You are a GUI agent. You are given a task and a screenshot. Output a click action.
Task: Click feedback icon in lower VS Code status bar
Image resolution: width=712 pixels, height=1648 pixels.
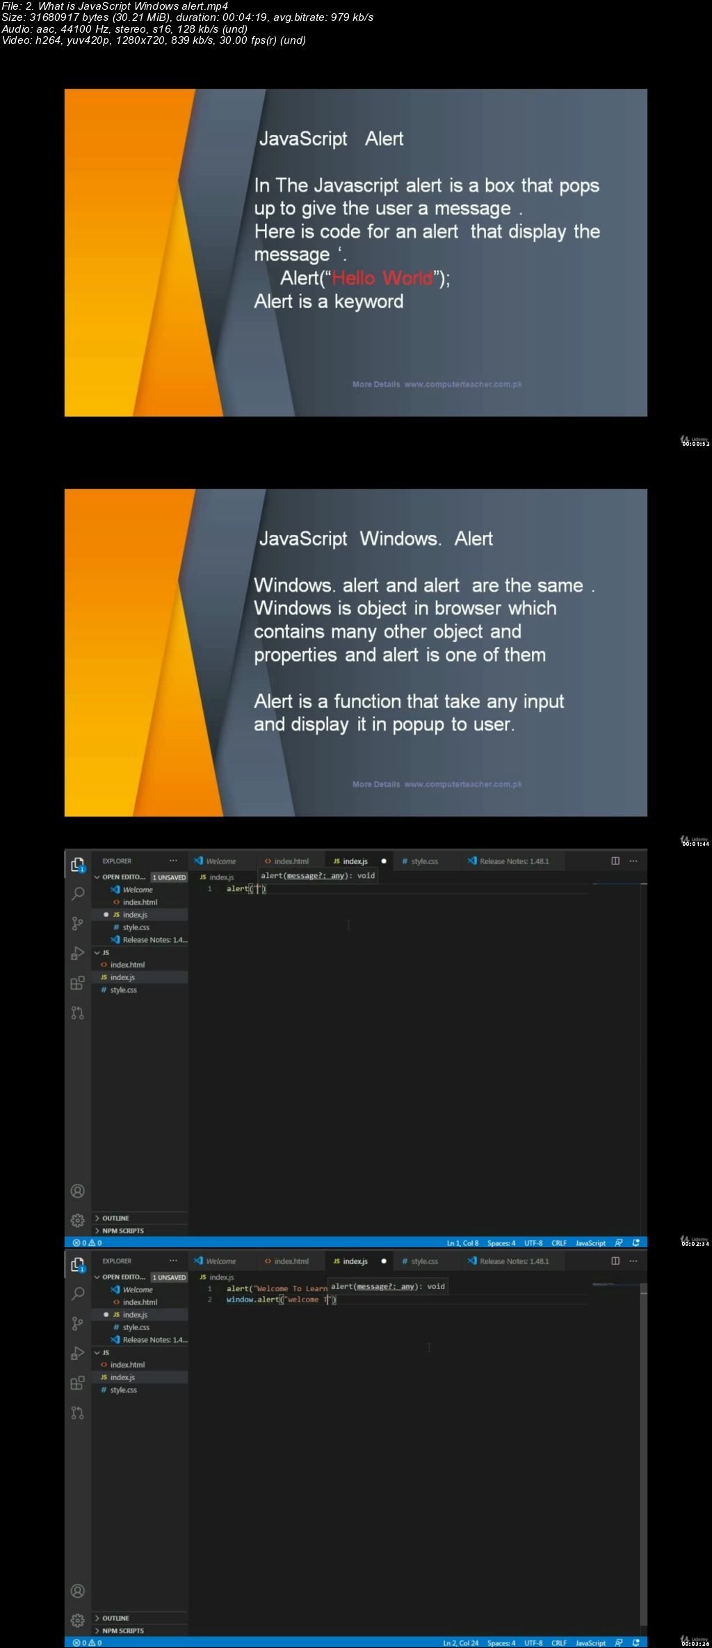click(619, 1642)
